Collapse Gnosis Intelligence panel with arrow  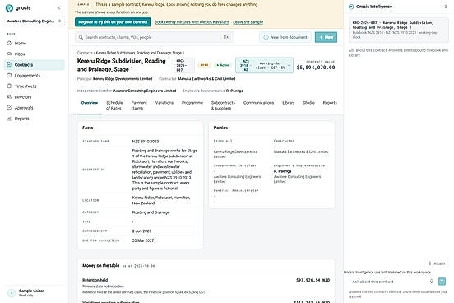click(x=446, y=7)
